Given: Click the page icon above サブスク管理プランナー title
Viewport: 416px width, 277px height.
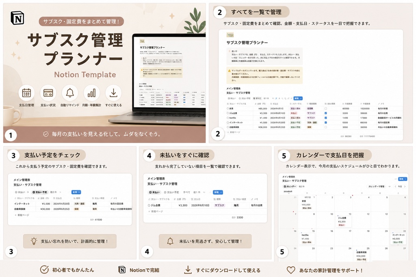Looking at the screenshot, I should coord(230,35).
